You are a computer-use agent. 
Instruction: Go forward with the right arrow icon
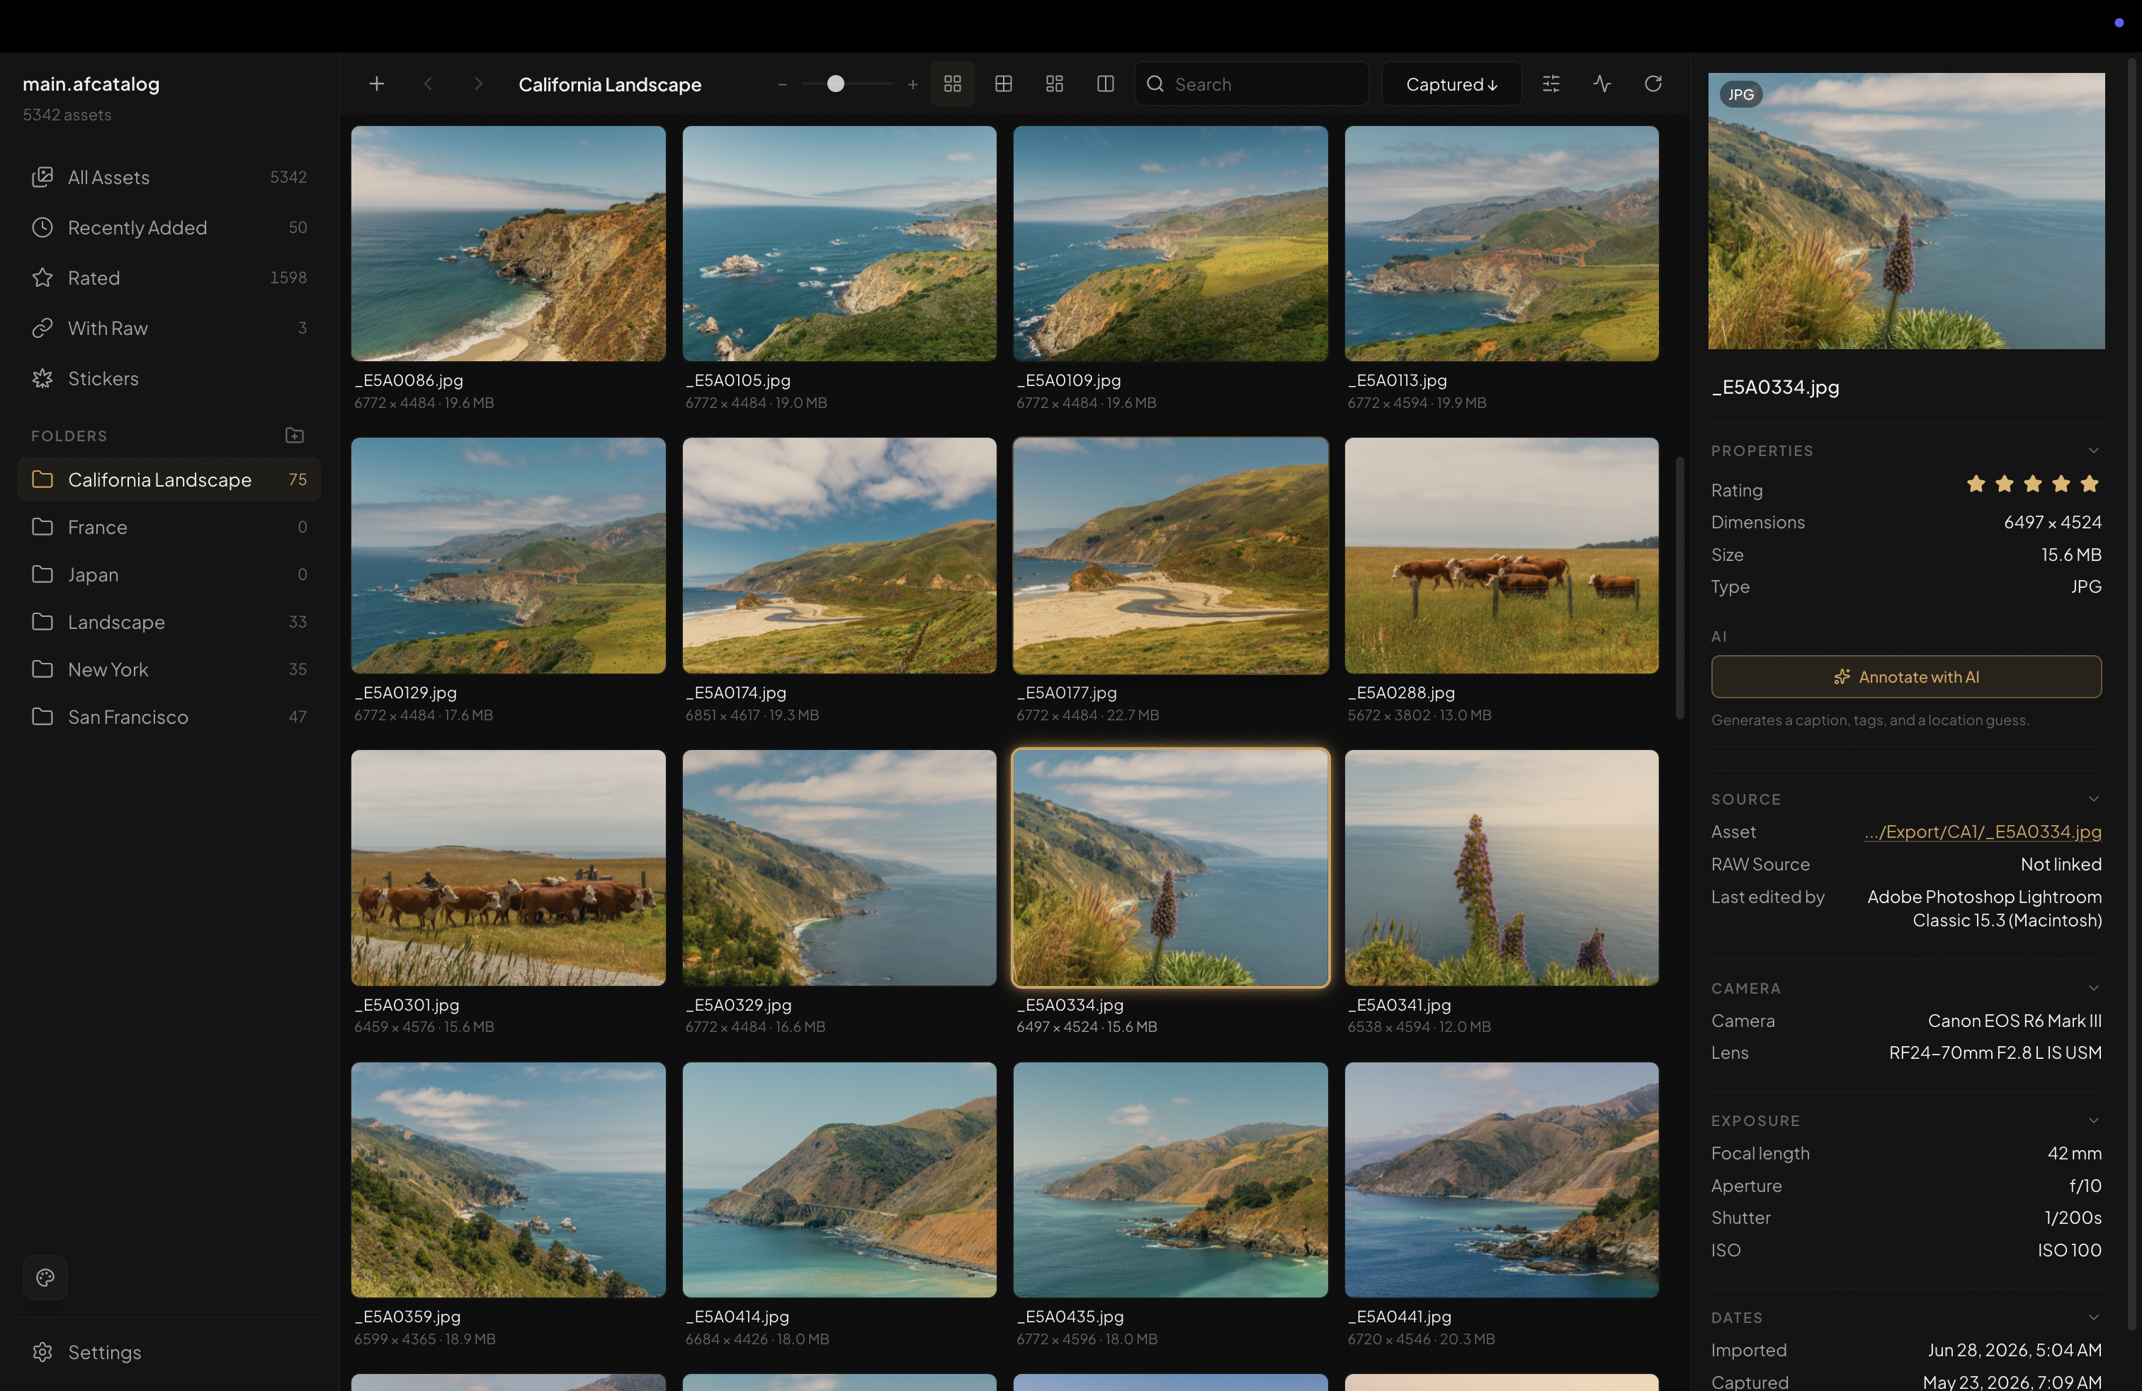tap(478, 84)
